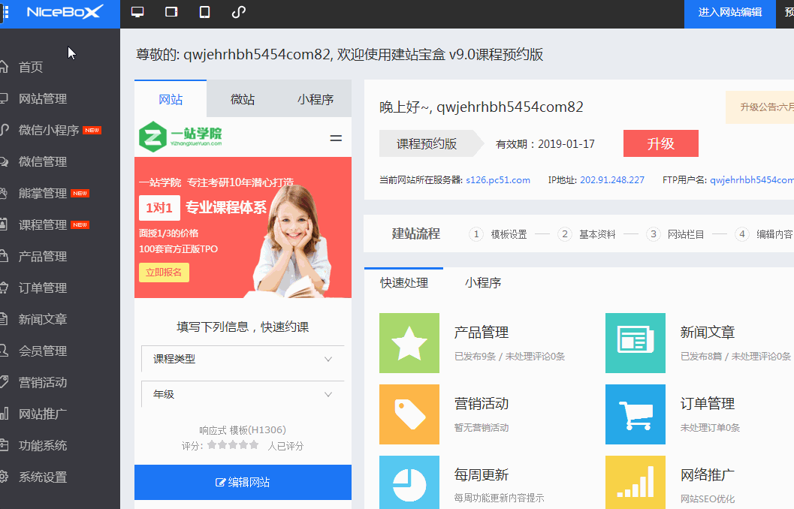Open the 课程管理 sidebar menu item
Viewport: 794px width, 509px height.
pos(43,224)
